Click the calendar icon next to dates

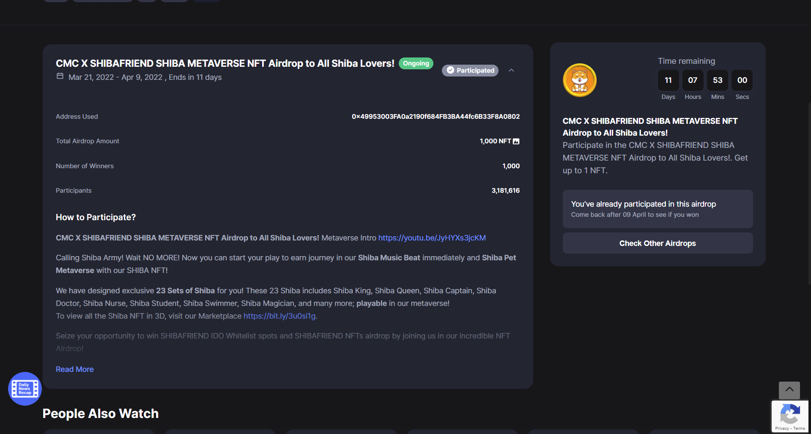point(60,76)
